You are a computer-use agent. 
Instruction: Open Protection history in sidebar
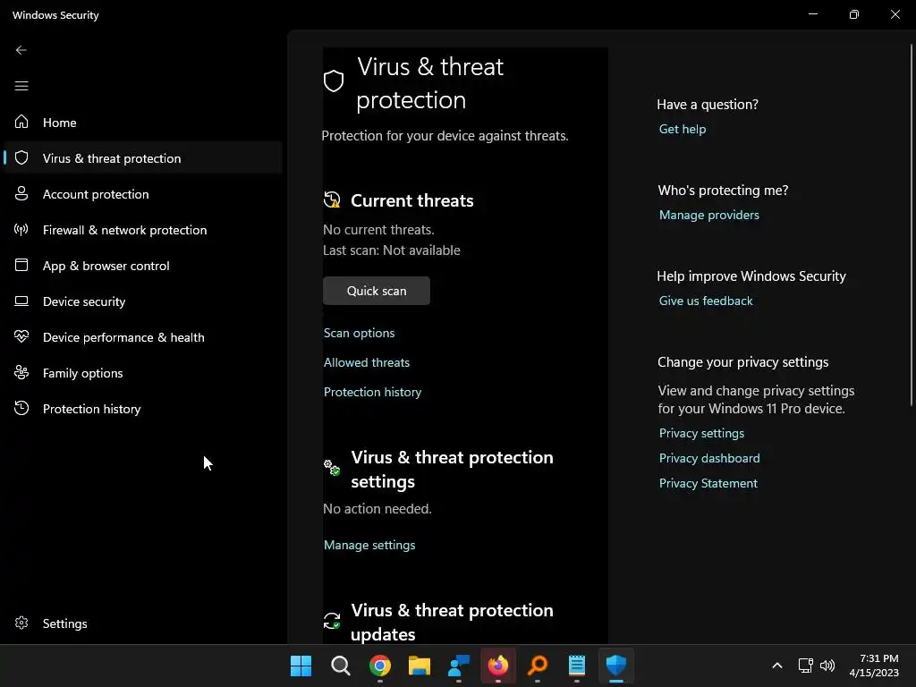click(142, 408)
